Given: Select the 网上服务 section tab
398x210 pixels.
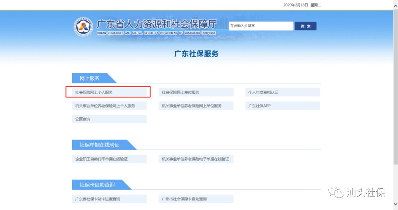Looking at the screenshot, I should point(90,78).
